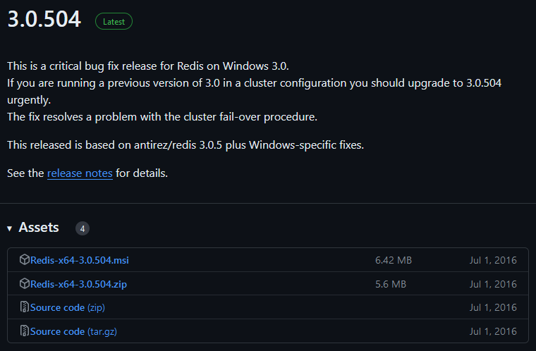Click the 5.6 MB file size text
Viewport: 536px width, 351px height.
point(390,284)
